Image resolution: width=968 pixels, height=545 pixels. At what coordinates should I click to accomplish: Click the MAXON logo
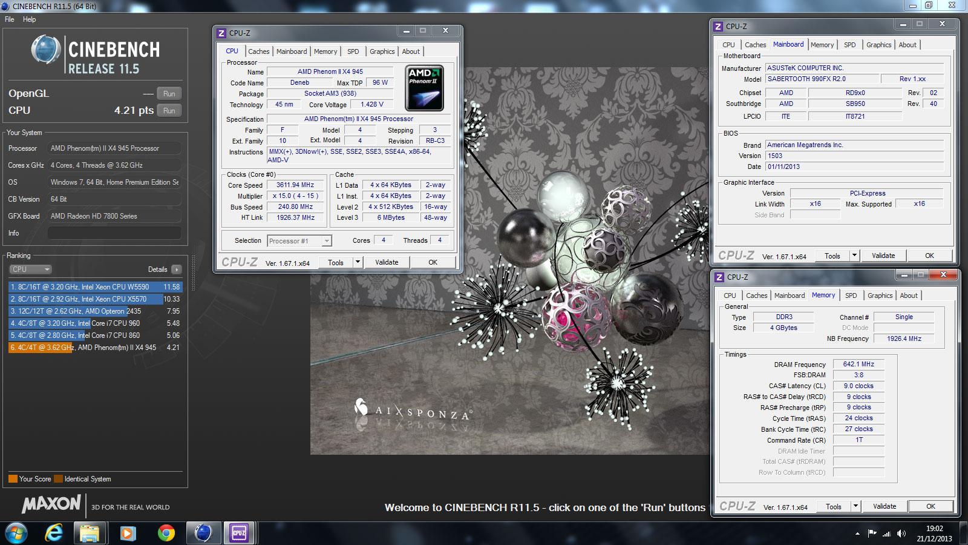[51, 504]
